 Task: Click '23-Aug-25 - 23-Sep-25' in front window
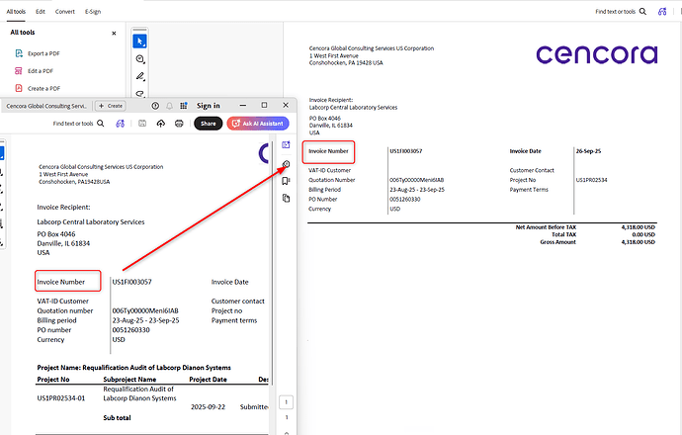click(x=145, y=320)
